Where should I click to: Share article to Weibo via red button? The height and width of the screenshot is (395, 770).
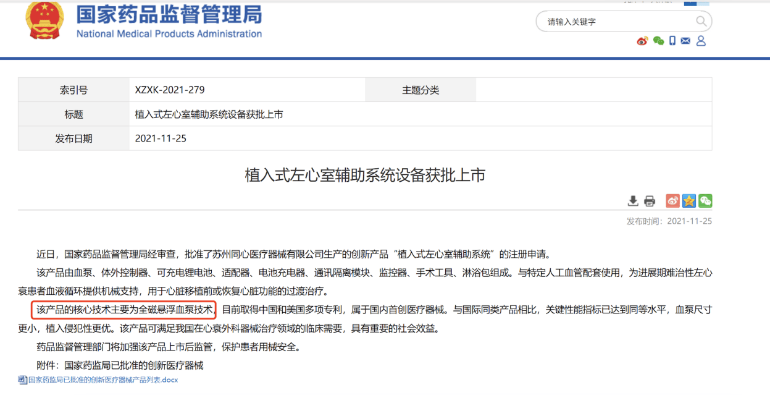[x=672, y=201]
